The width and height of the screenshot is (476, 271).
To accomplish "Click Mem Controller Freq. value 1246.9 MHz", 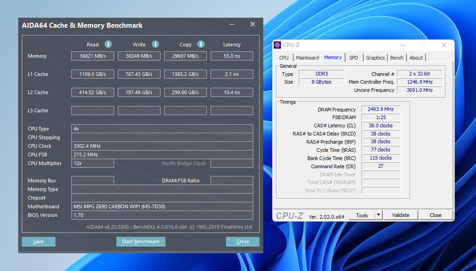I will pos(420,82).
